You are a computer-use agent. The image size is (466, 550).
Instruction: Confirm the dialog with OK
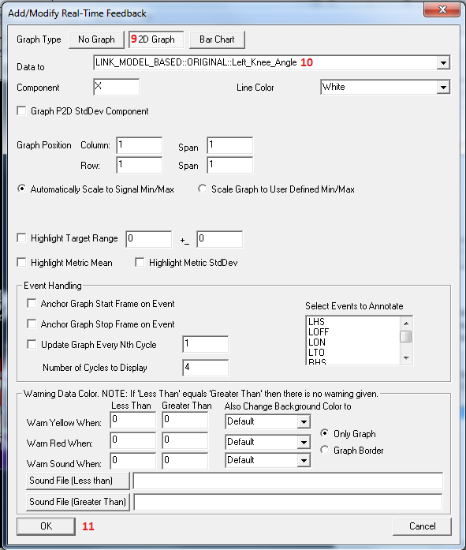(x=46, y=526)
